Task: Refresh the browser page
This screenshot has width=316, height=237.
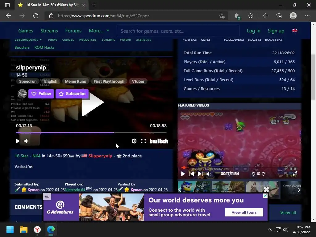Action: 36,16
